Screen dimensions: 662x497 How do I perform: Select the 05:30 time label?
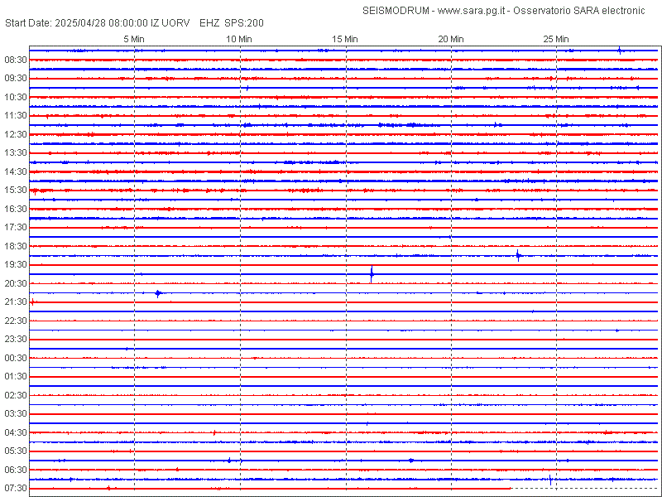click(x=16, y=451)
